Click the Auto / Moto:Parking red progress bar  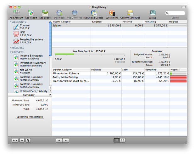178,77
